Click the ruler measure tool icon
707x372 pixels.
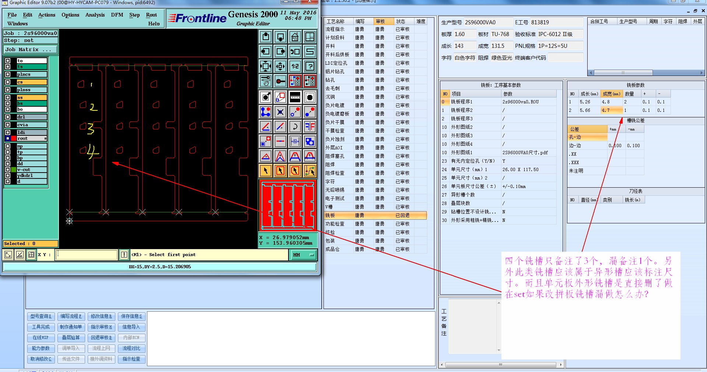[x=295, y=97]
